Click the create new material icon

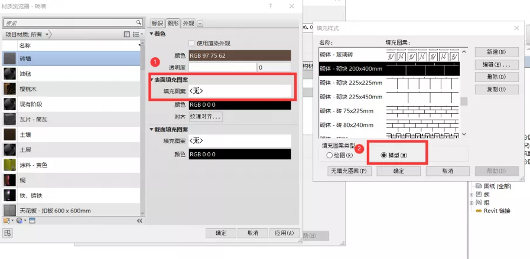tap(19, 221)
